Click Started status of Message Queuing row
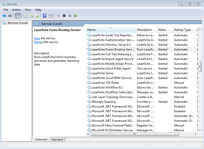204x149 pixels. pos(163,102)
